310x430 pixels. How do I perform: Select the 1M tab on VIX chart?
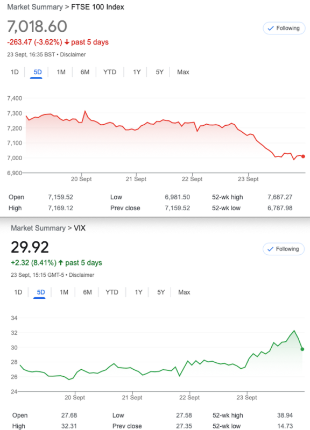[64, 292]
